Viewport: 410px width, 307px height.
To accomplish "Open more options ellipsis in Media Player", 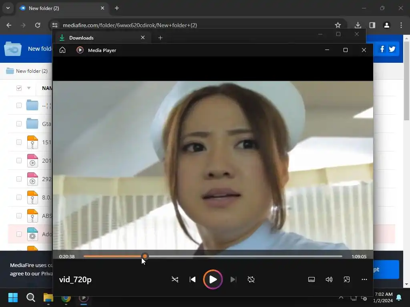I will 364,279.
